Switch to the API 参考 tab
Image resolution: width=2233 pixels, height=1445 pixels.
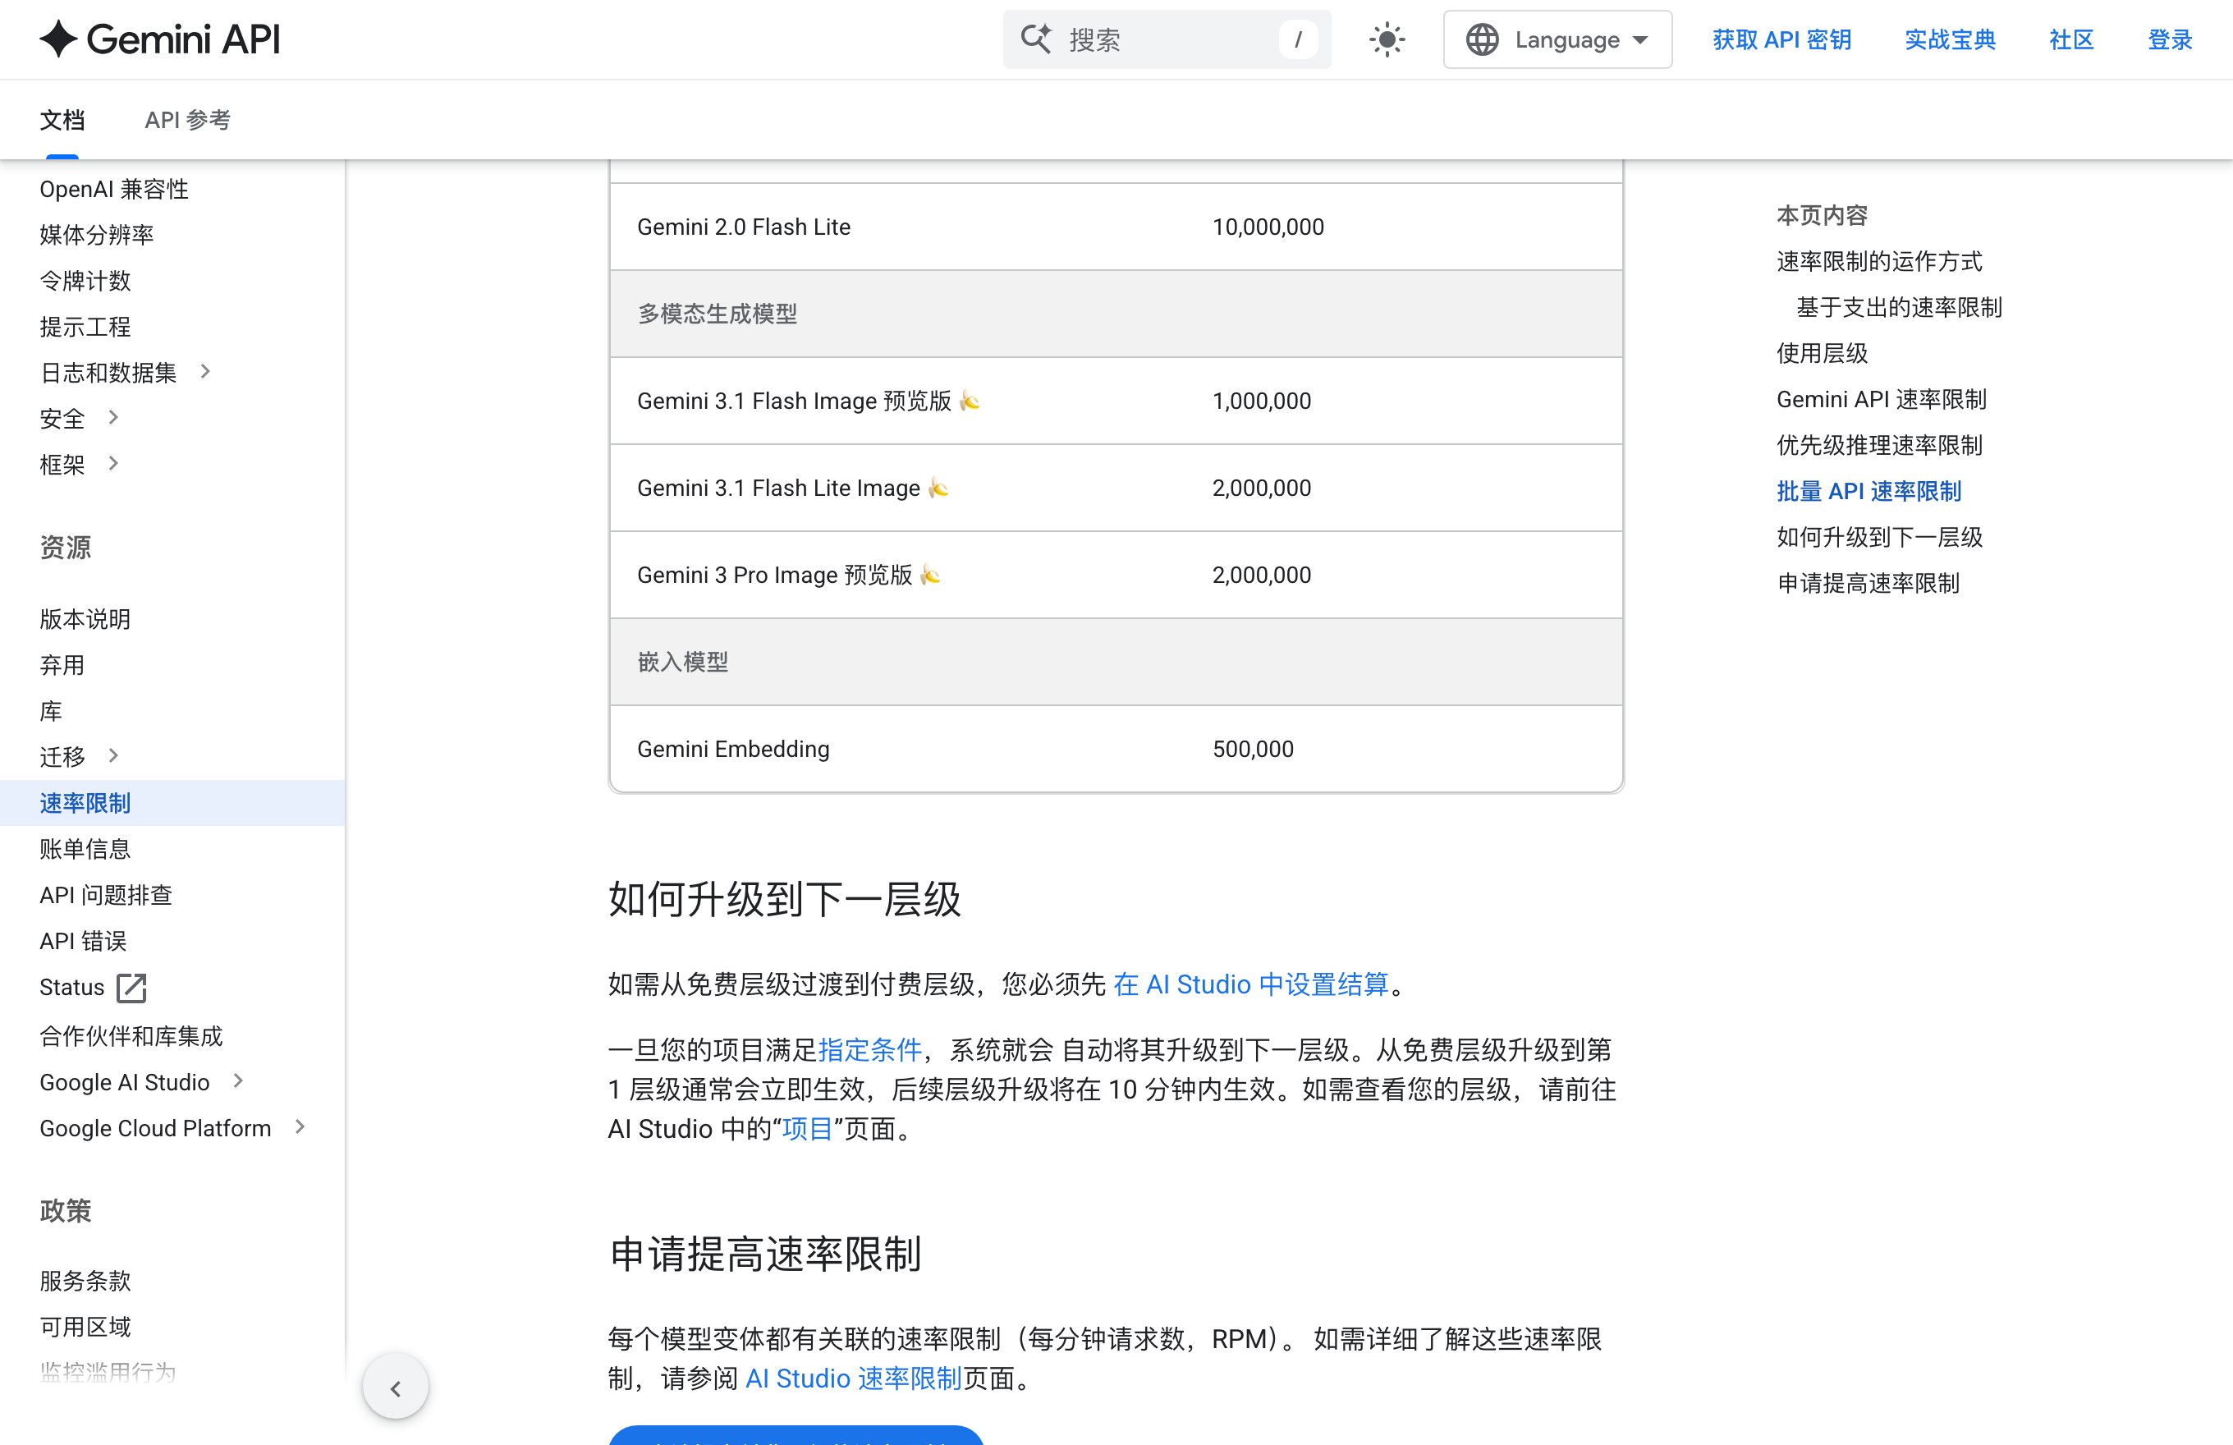coord(188,120)
